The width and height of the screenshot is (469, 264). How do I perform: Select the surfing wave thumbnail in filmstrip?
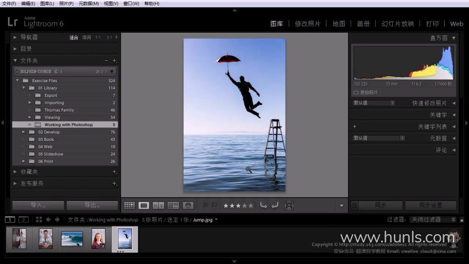tap(72, 239)
